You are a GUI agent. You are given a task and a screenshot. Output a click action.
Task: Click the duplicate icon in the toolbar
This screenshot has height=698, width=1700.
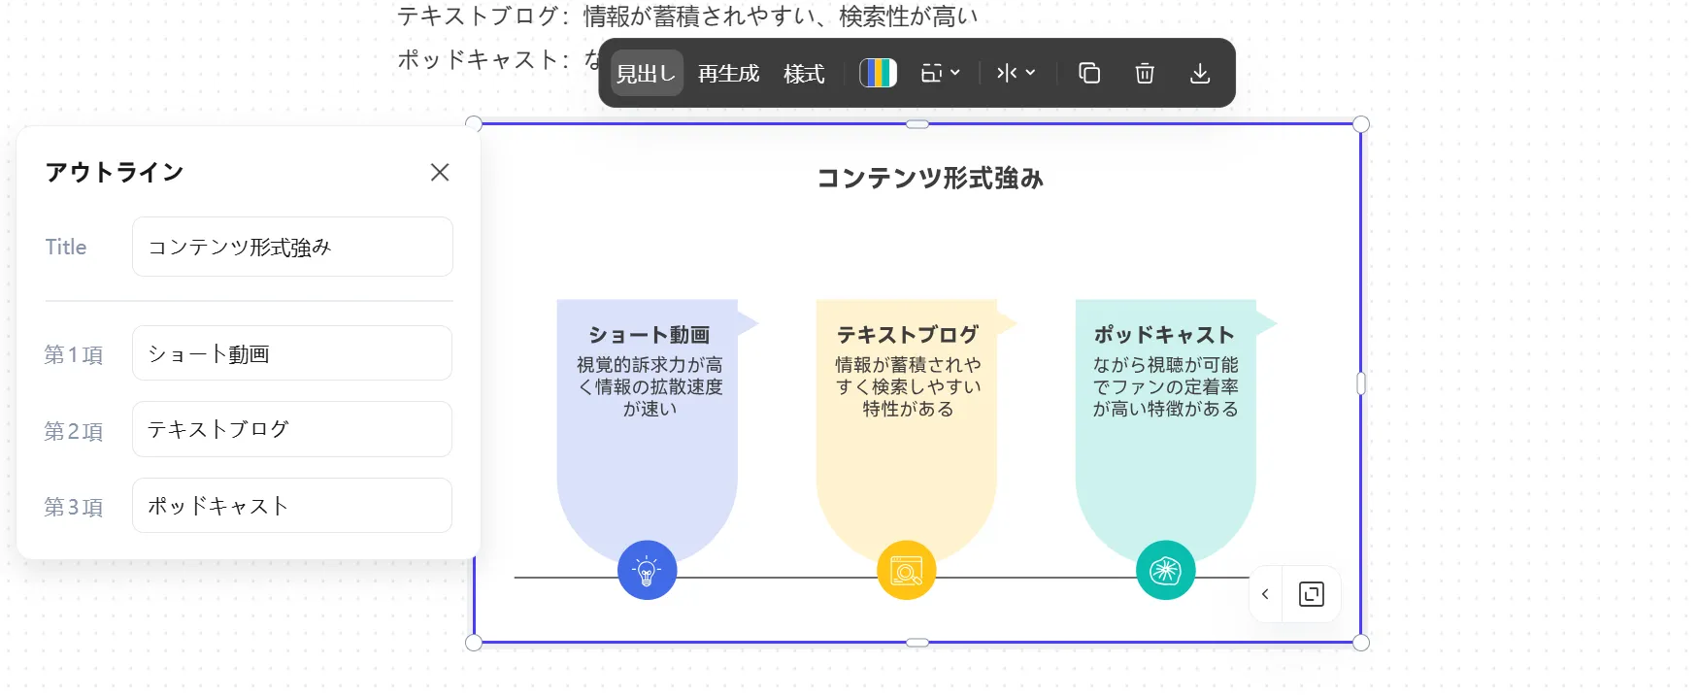(x=1089, y=73)
